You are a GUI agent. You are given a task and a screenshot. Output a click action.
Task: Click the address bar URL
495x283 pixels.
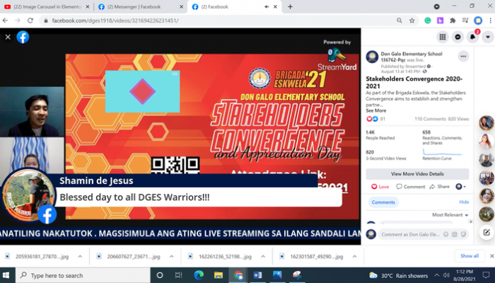(115, 21)
